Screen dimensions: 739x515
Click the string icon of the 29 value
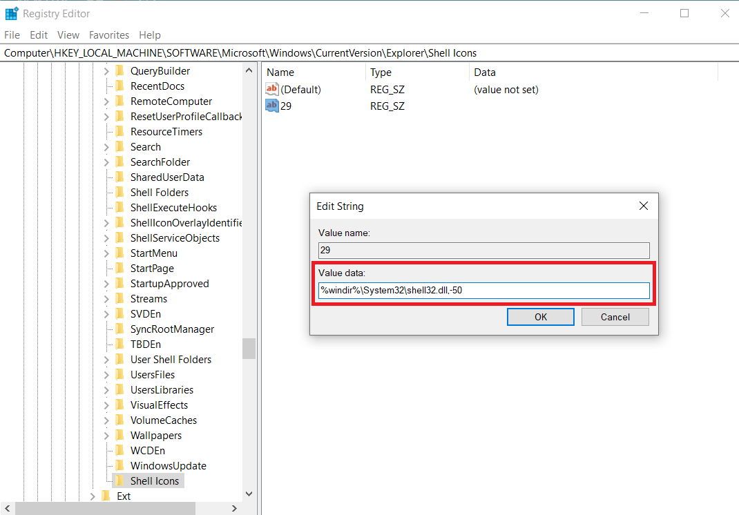[272, 106]
